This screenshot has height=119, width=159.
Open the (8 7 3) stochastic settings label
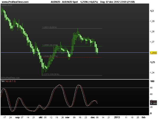(12, 81)
